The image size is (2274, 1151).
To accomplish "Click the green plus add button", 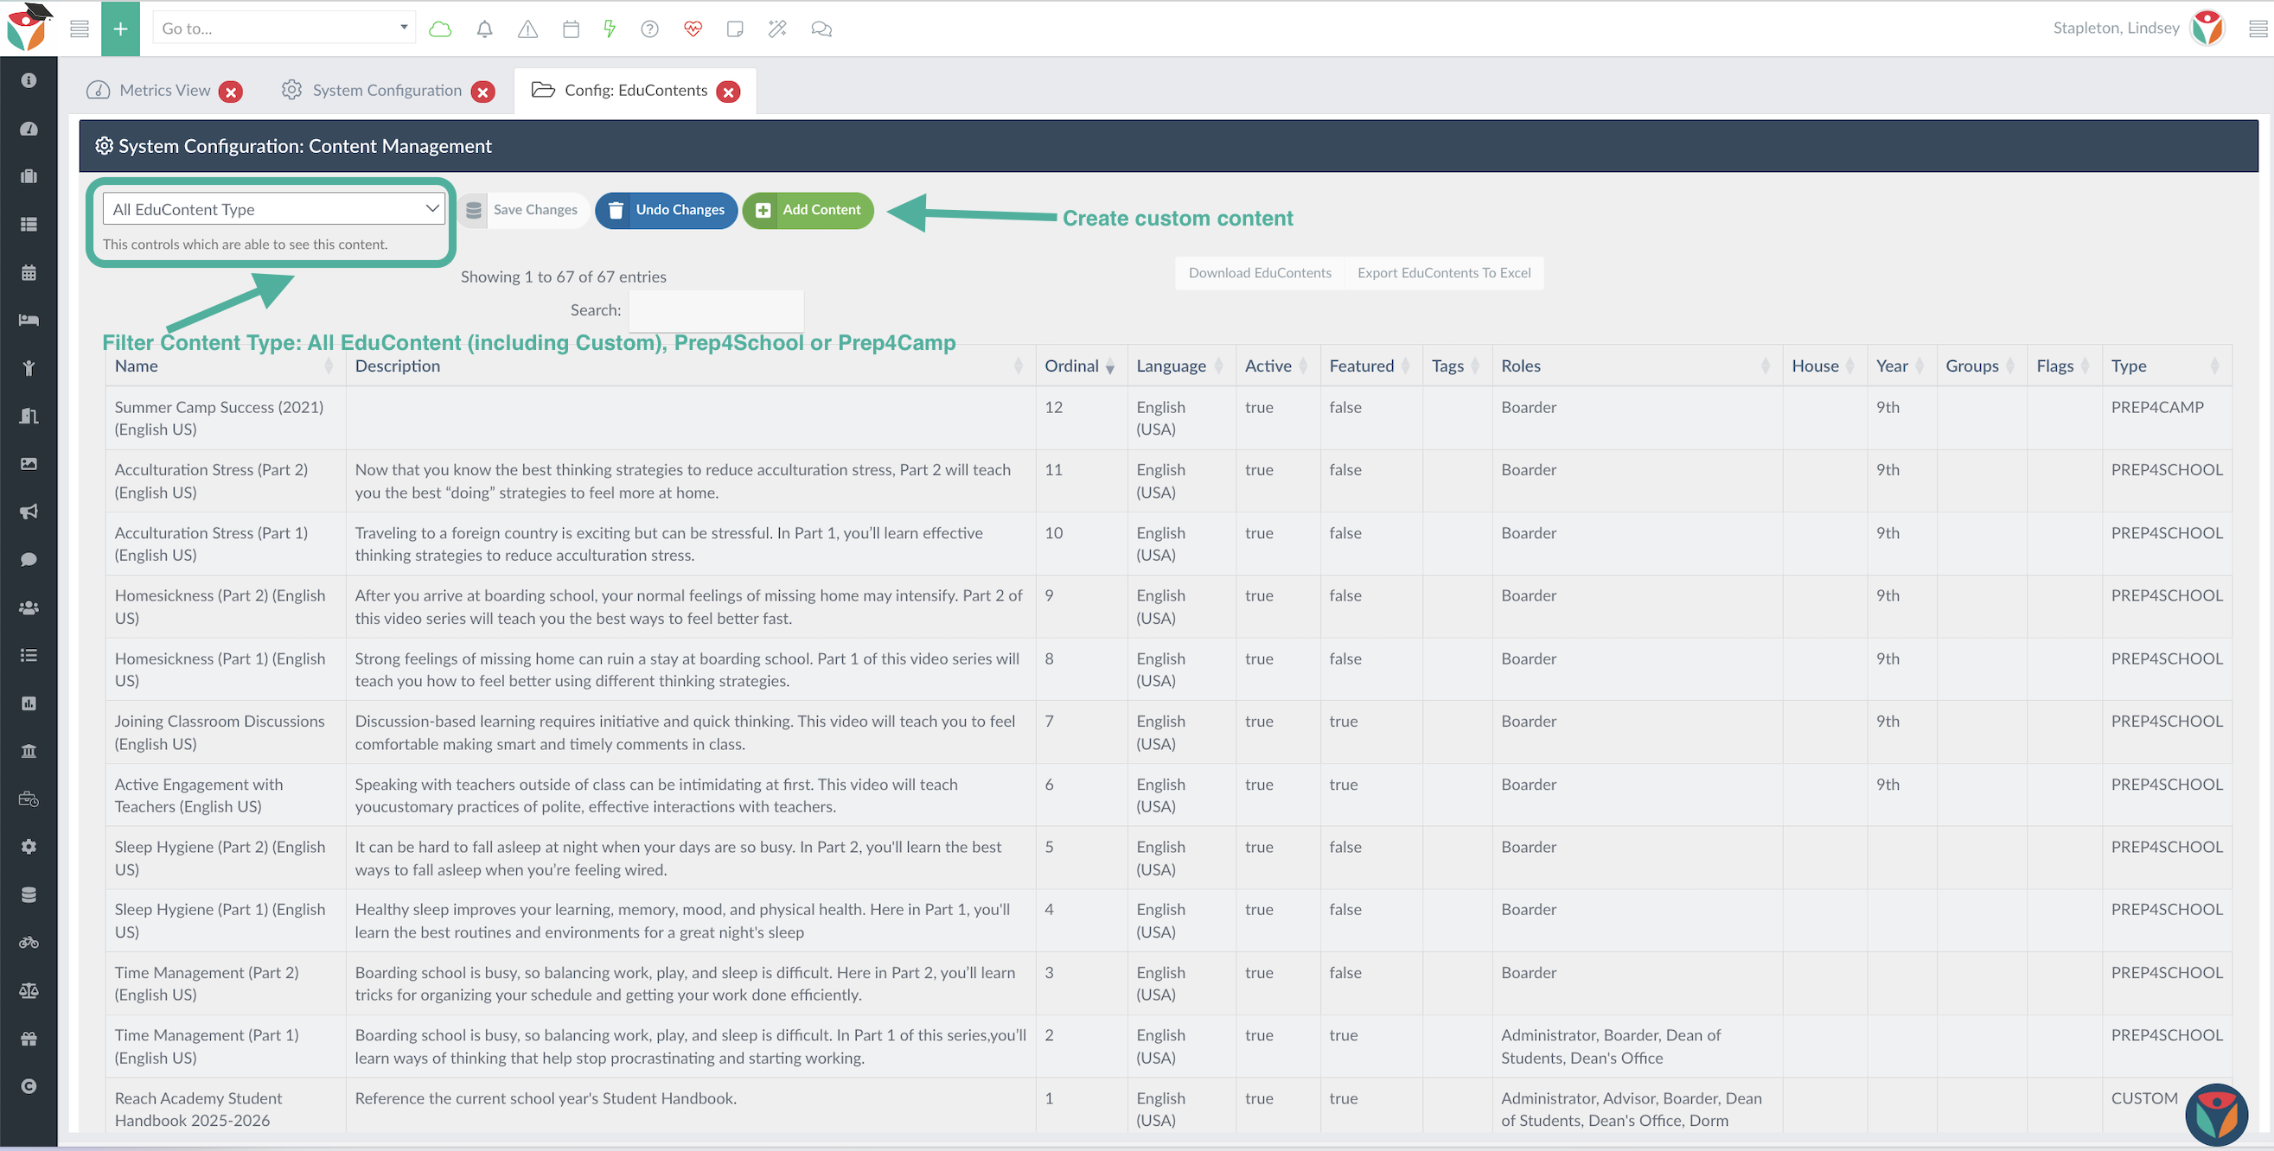I will click(120, 29).
